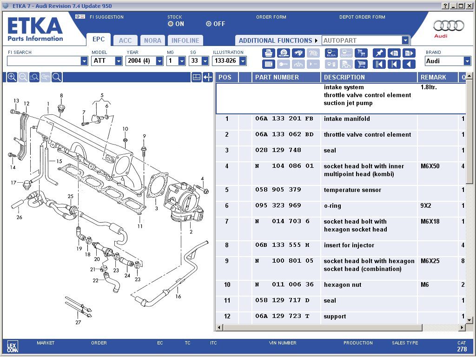Click the plain left triangle back icon
The height and width of the screenshot is (357, 476).
click(409, 64)
